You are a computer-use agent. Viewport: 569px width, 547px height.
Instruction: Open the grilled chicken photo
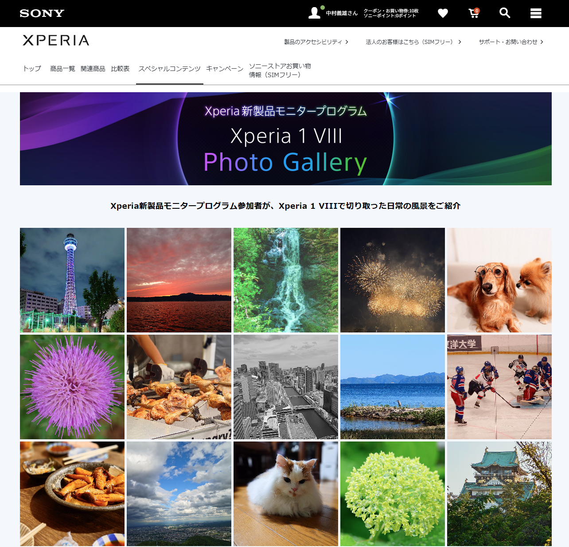pyautogui.click(x=179, y=387)
